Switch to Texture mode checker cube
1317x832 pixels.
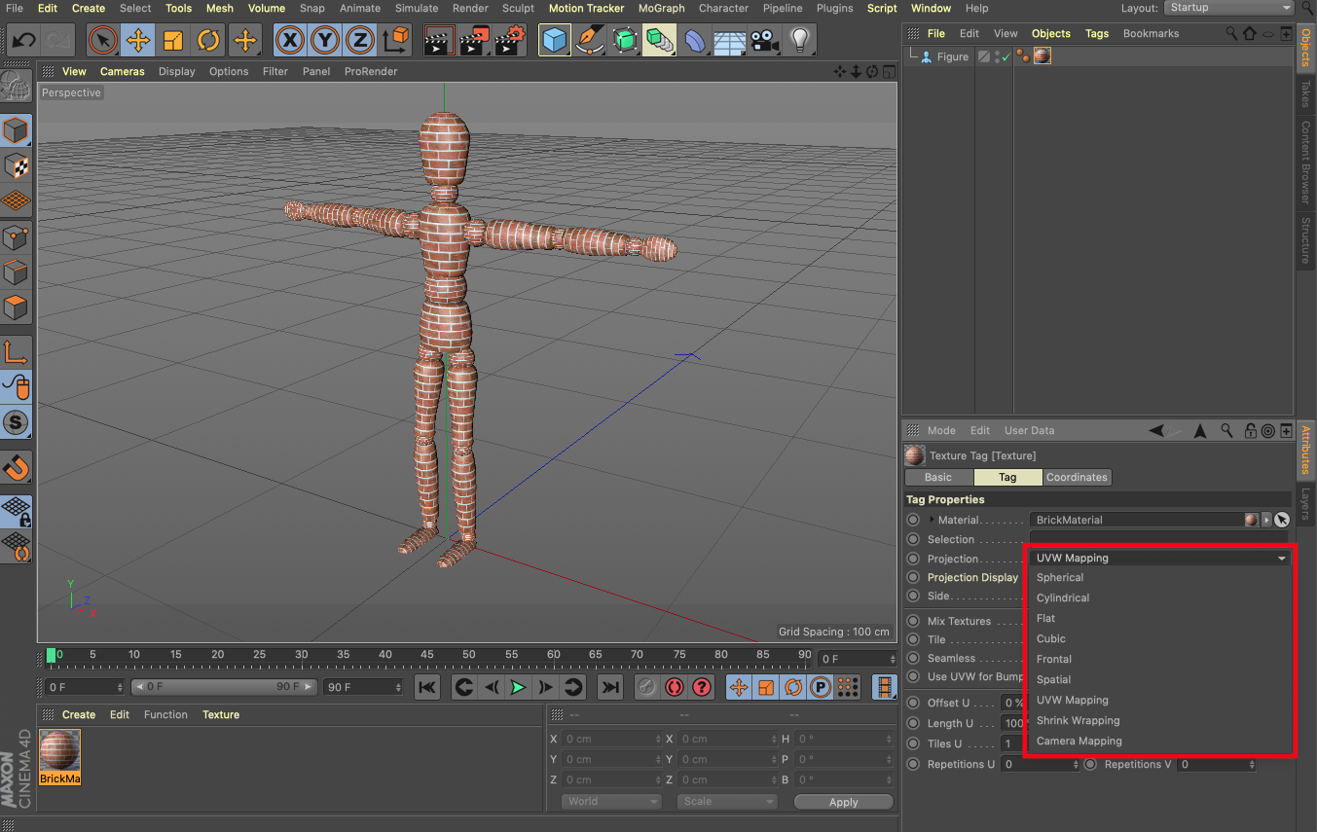click(x=16, y=165)
